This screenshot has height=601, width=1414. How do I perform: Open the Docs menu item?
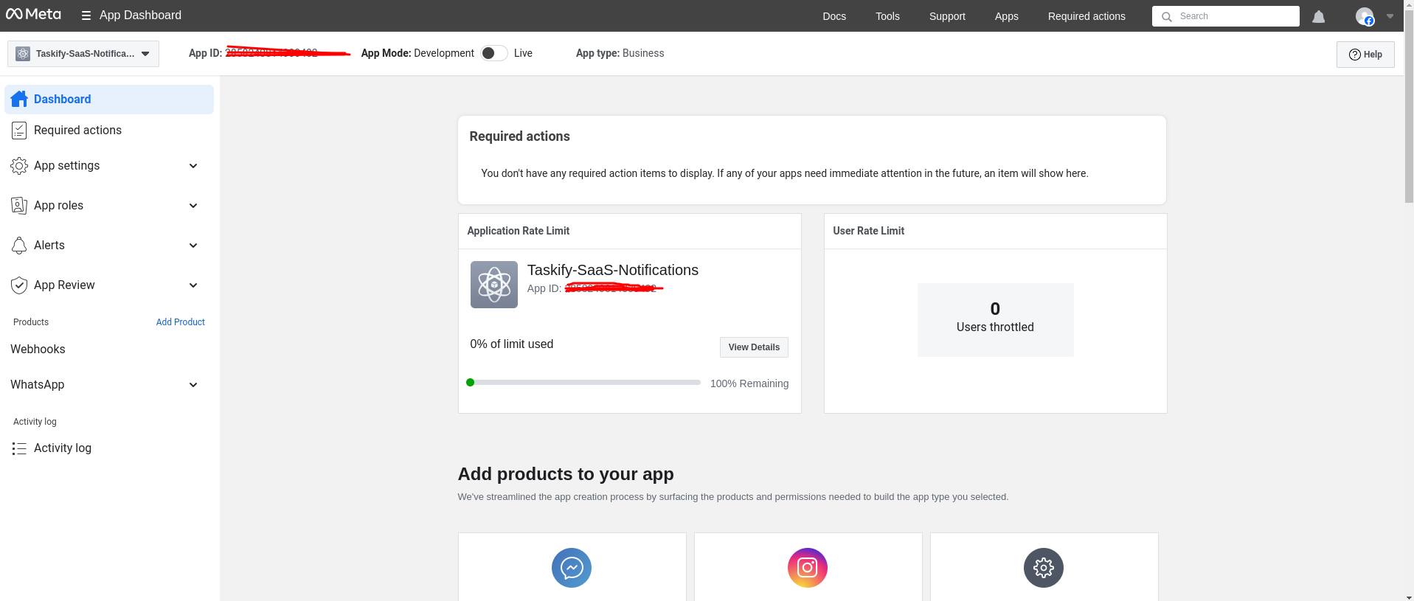tap(834, 16)
